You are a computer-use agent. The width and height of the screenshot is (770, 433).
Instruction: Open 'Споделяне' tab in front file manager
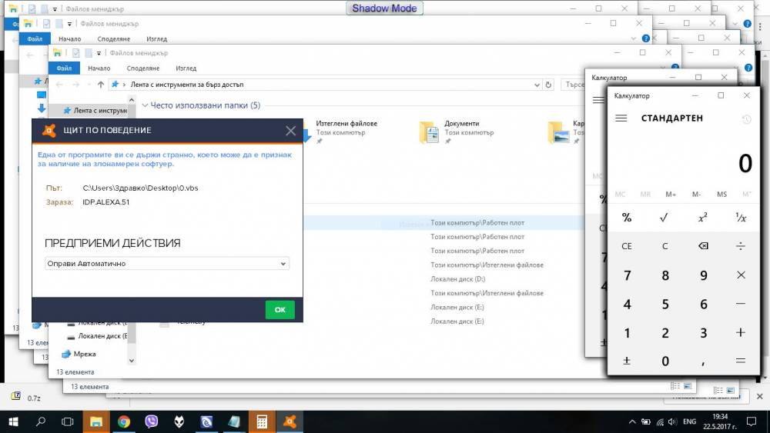click(143, 68)
